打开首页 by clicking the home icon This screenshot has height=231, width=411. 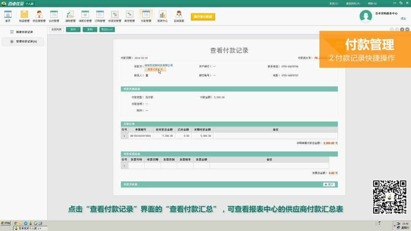click(x=8, y=17)
